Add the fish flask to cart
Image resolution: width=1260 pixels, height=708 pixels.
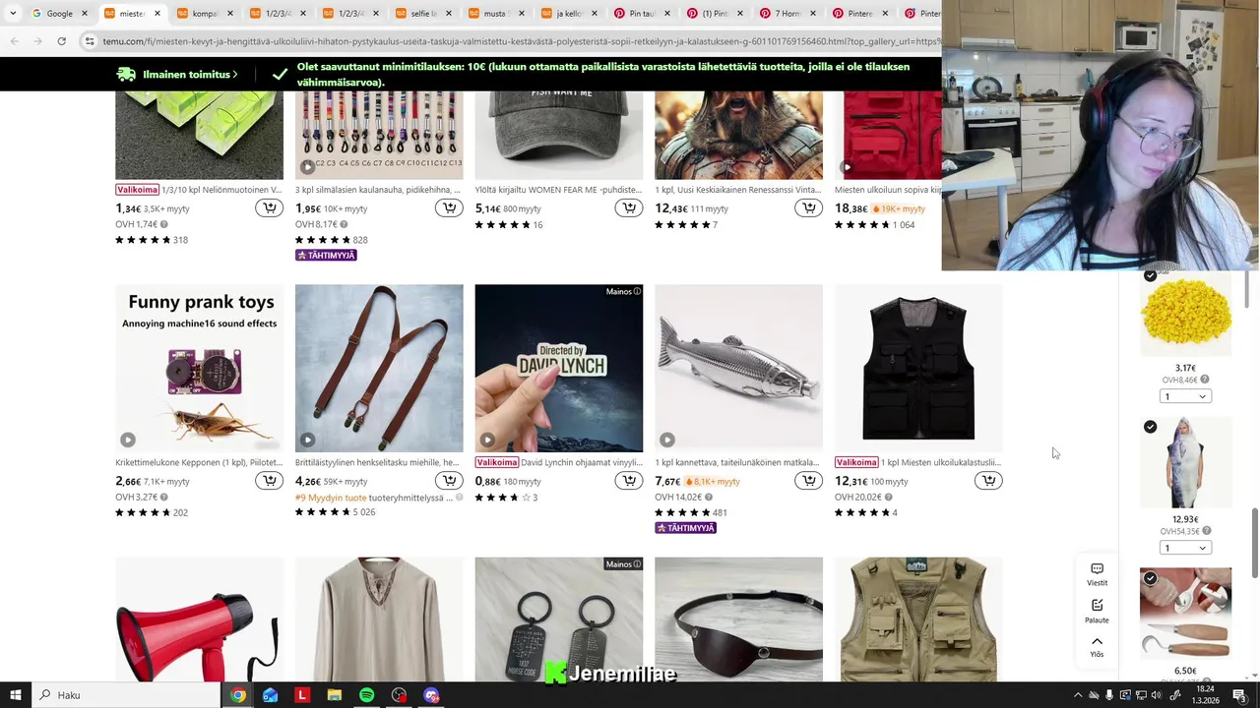[x=809, y=481]
